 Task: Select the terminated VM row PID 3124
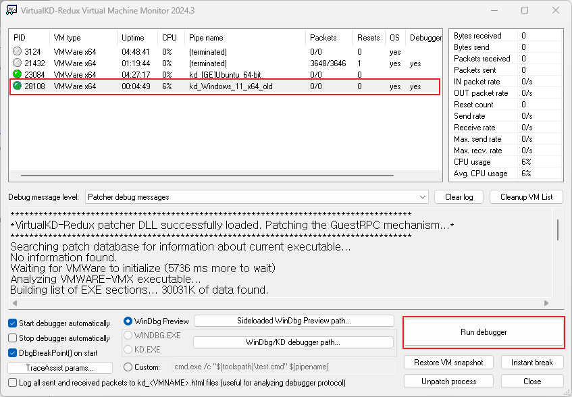225,52
